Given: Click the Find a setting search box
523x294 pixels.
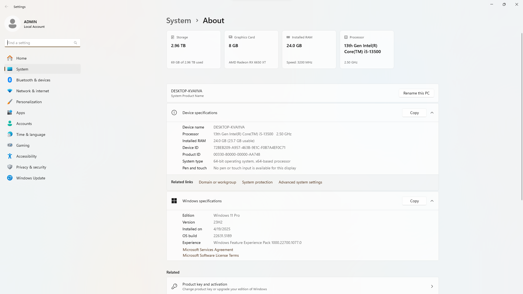Looking at the screenshot, I should (x=39, y=43).
